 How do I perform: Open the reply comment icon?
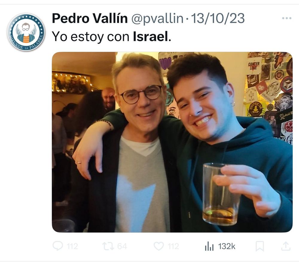pyautogui.click(x=58, y=246)
